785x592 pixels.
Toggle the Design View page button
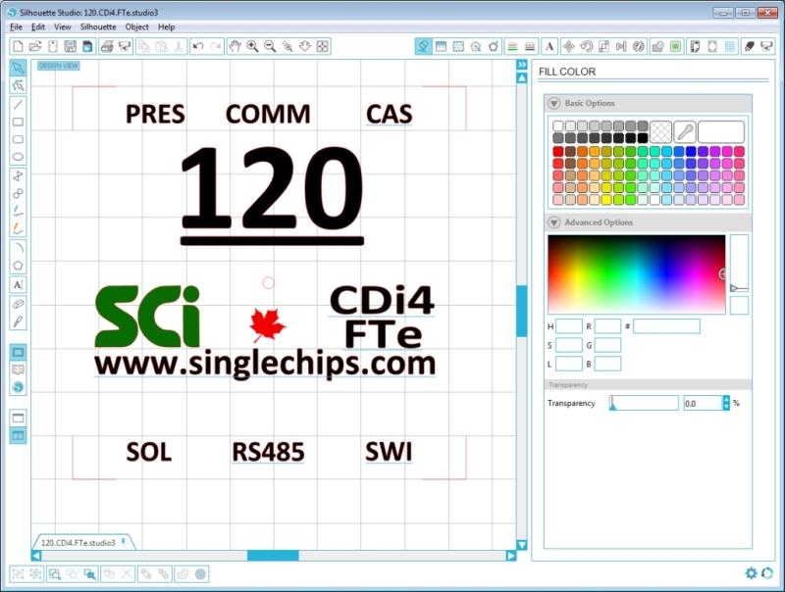18,352
